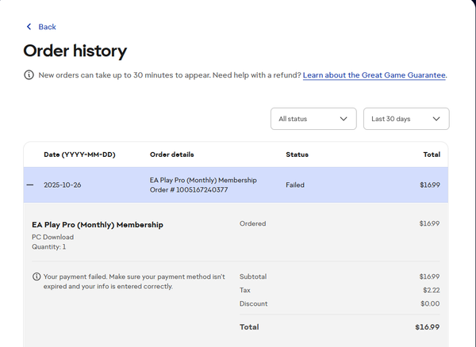Click the Back chevron arrow icon
The image size is (476, 347).
click(29, 27)
